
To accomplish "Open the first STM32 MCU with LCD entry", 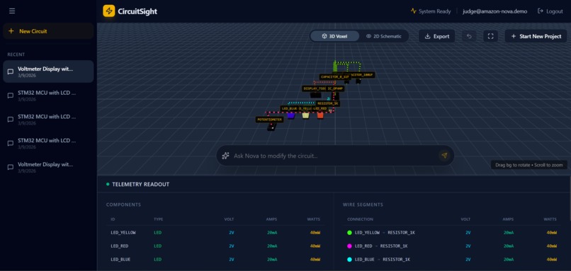I will coord(48,96).
